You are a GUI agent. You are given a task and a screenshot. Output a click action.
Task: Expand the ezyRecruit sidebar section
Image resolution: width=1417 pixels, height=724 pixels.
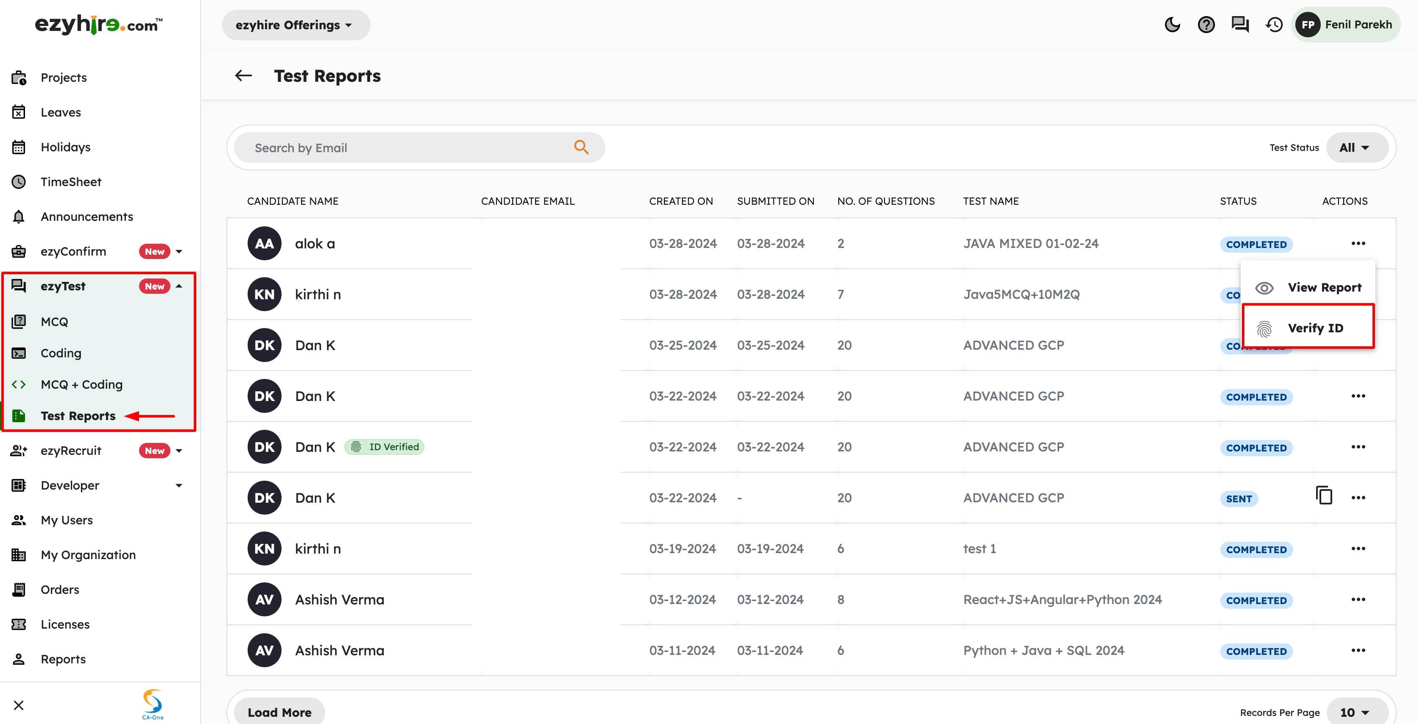pos(179,451)
